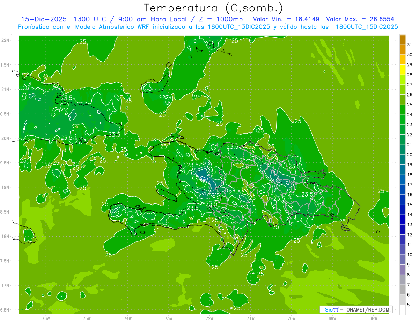Click the "20.5" contour label over Haiti
Viewport: 419px width, 323px height.
pos(213,192)
